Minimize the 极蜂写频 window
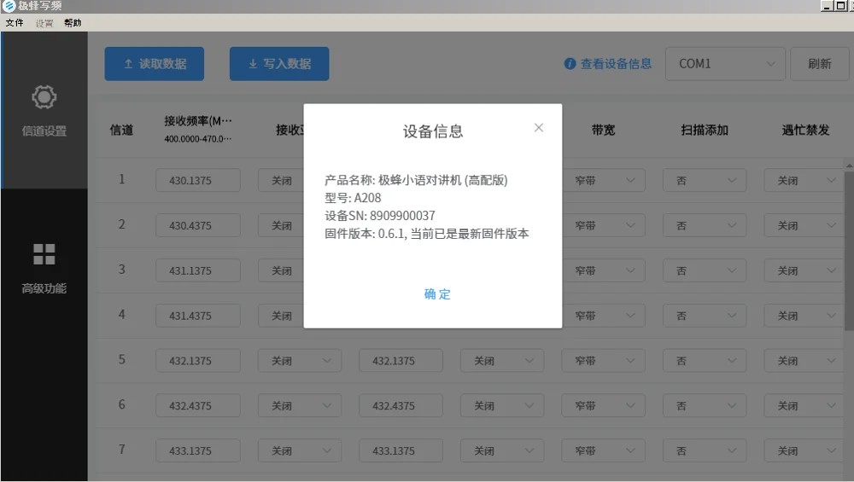854x482 pixels. [828, 6]
